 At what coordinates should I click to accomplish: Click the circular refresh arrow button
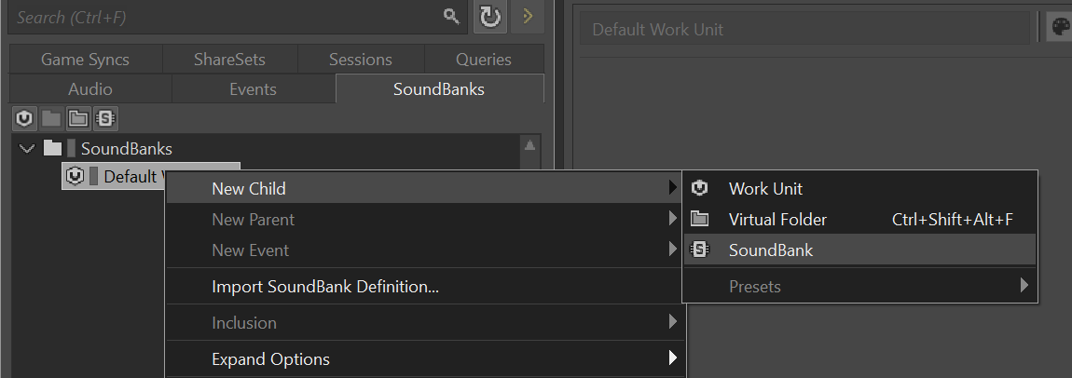click(490, 17)
